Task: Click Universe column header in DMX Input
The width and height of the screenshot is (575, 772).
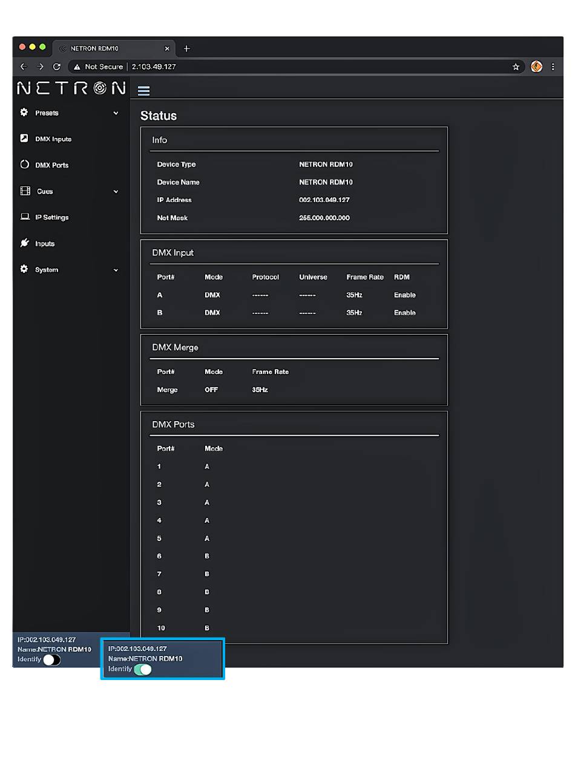Action: [313, 277]
